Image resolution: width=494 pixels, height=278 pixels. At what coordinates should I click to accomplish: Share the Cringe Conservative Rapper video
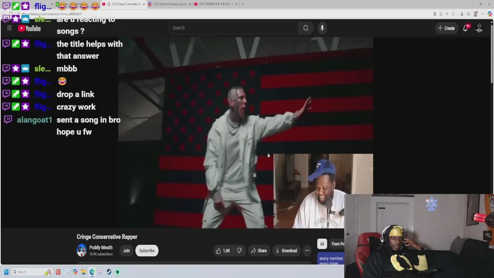pyautogui.click(x=259, y=251)
